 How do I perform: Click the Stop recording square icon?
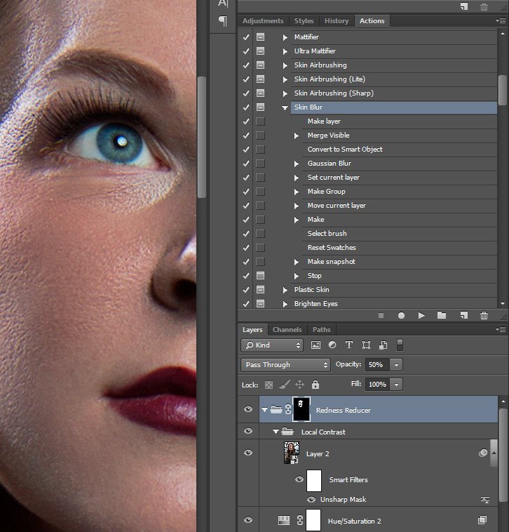click(381, 316)
